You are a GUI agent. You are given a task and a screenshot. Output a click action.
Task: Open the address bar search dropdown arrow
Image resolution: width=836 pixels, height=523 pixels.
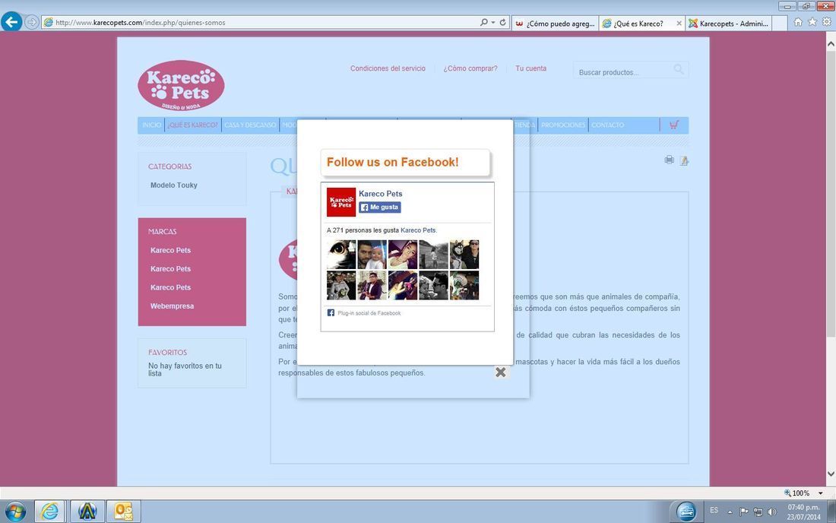[x=493, y=22]
